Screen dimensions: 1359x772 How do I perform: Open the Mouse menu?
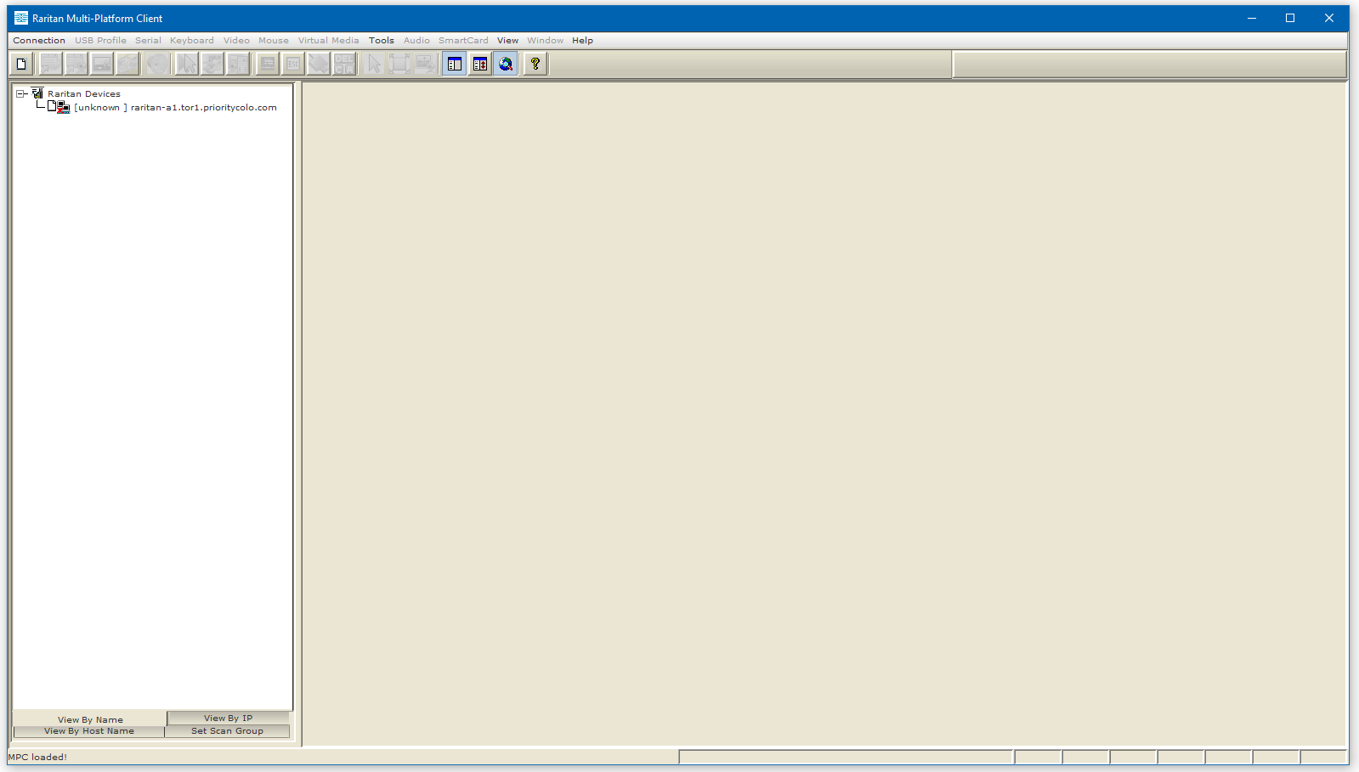[x=274, y=41]
